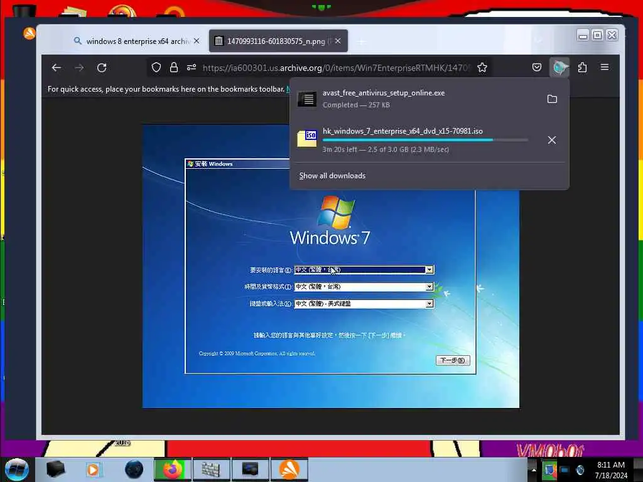The width and height of the screenshot is (643, 482).
Task: Open the monitor window taskbar icon
Action: point(250,469)
